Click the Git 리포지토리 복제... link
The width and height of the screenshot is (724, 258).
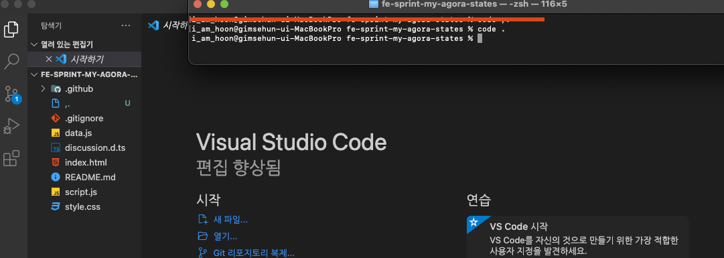coord(253,253)
